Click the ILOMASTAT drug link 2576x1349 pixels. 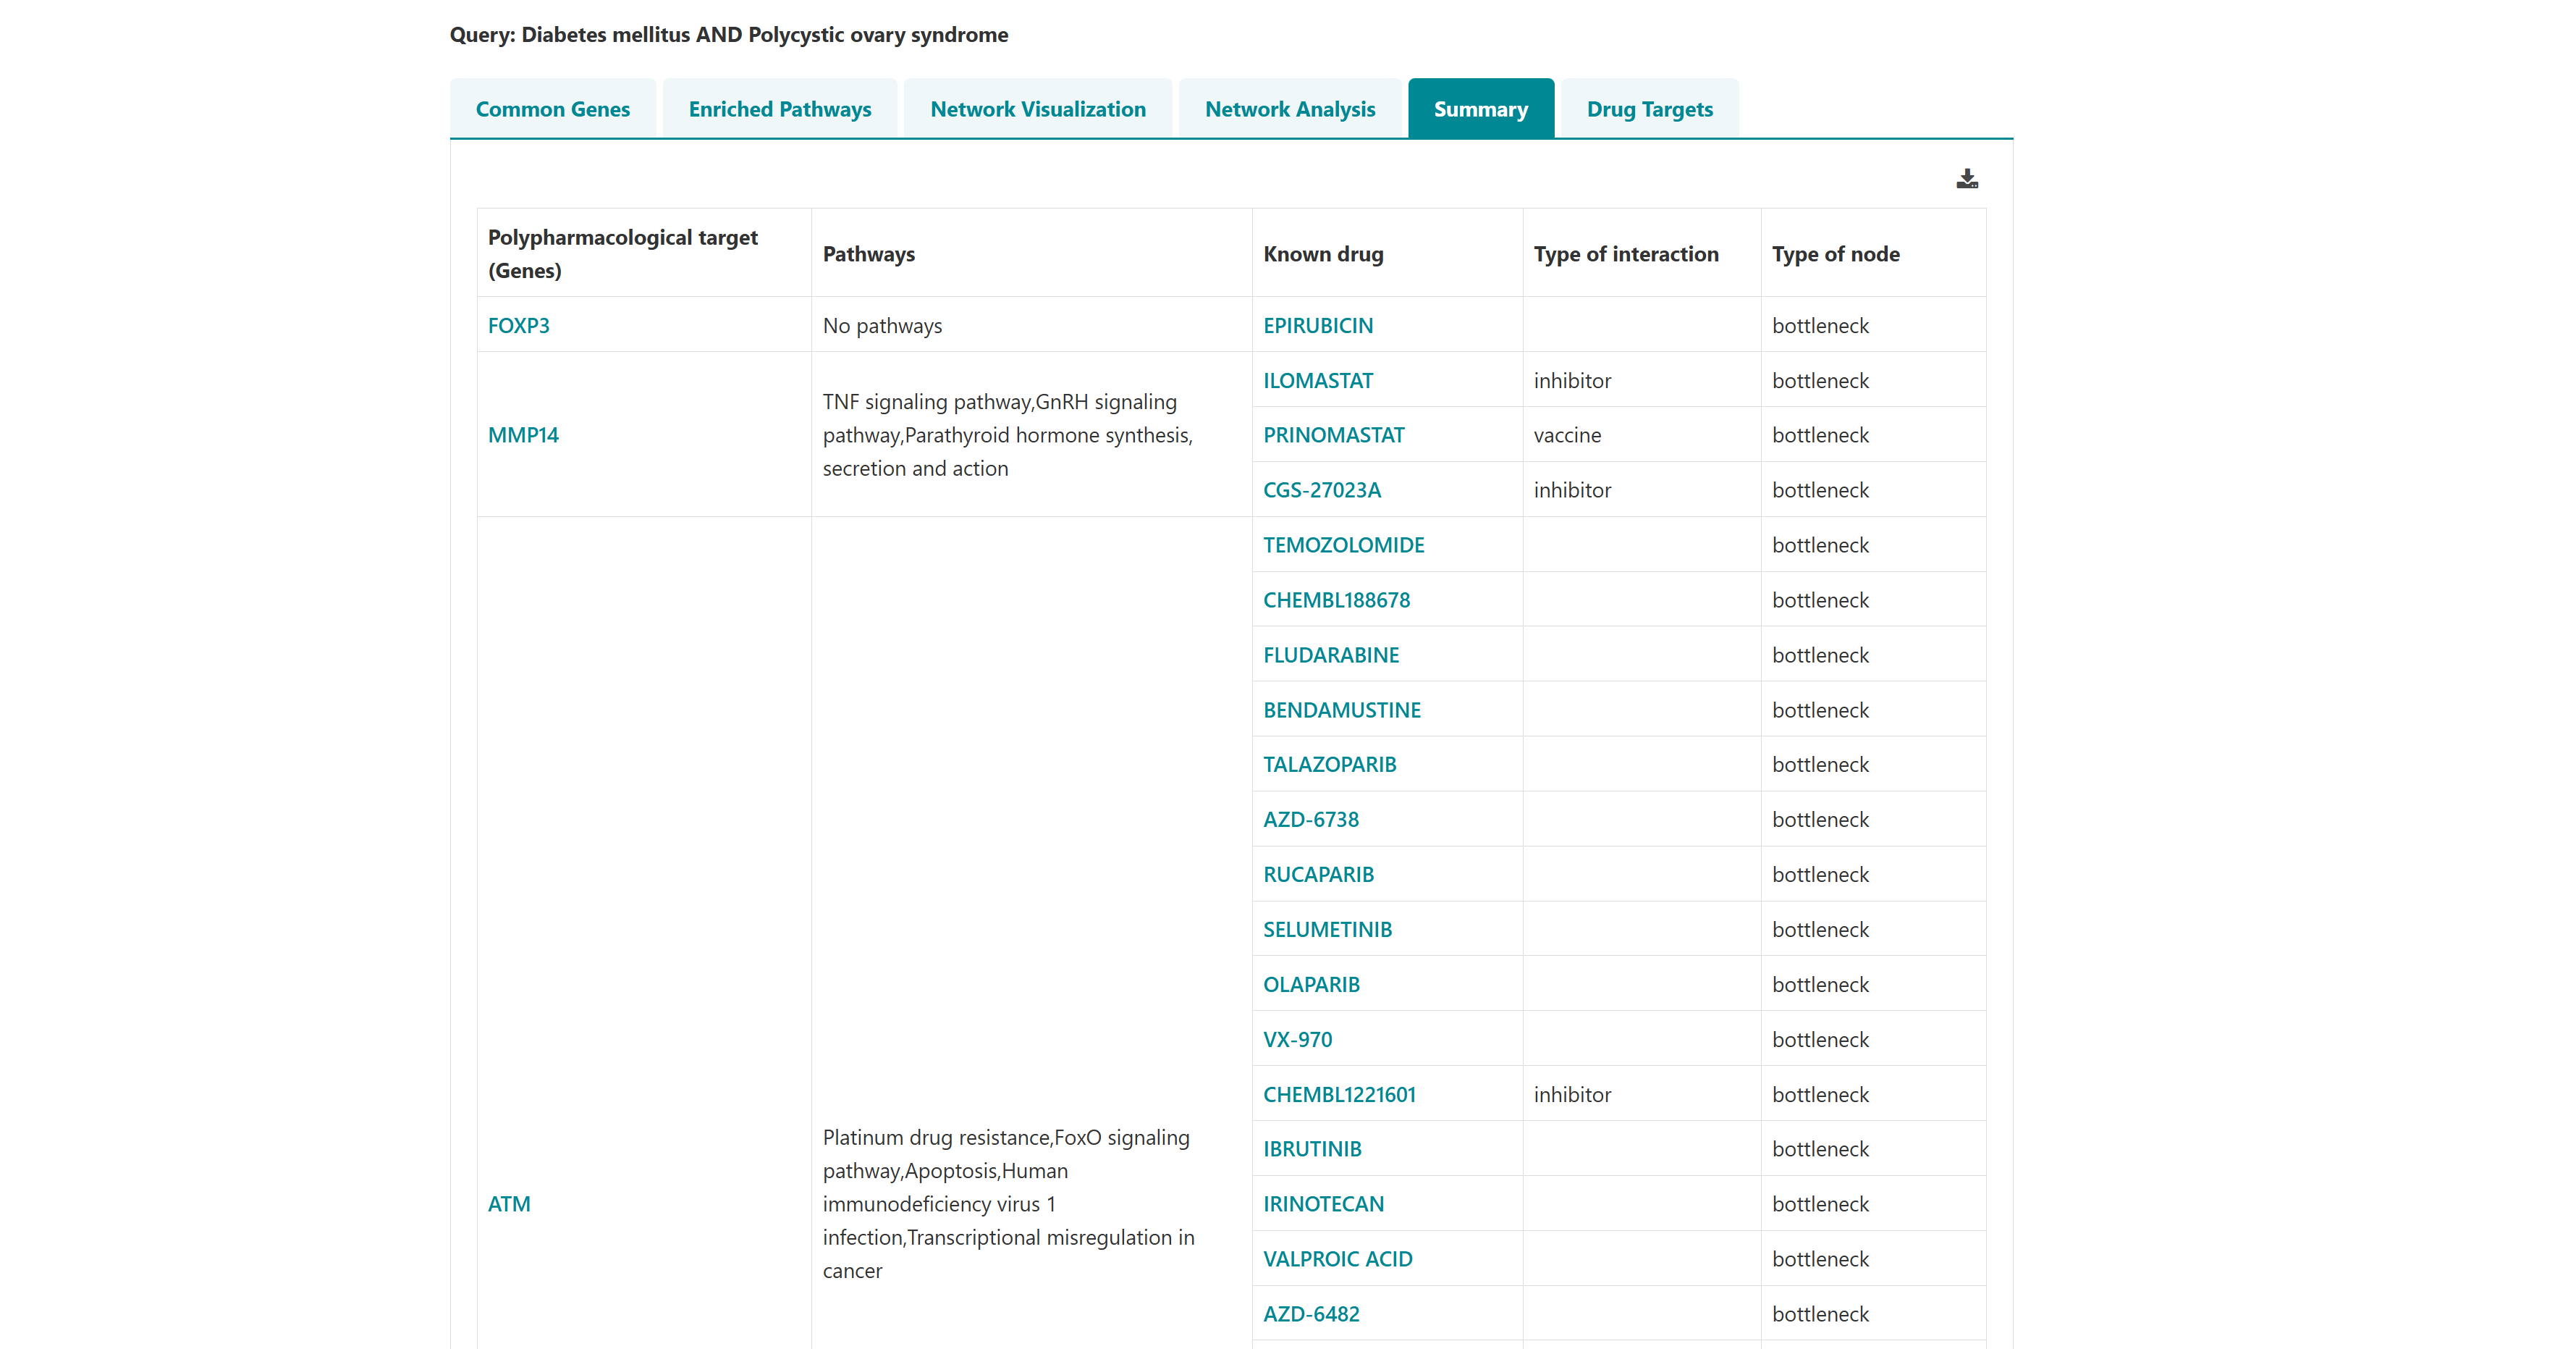(1317, 380)
